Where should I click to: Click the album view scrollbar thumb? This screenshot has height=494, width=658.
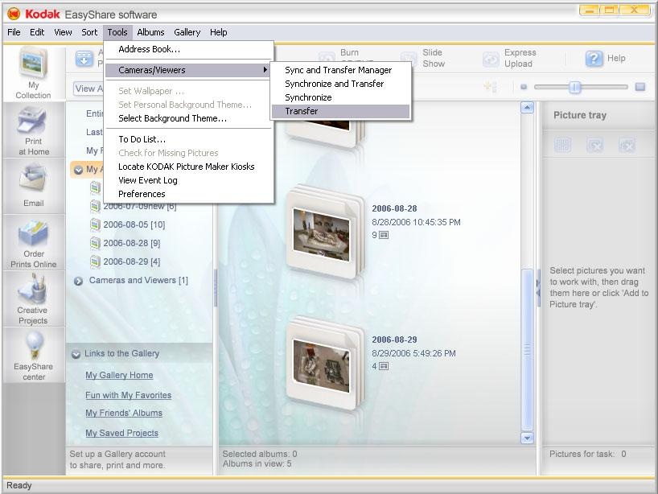coord(527,349)
